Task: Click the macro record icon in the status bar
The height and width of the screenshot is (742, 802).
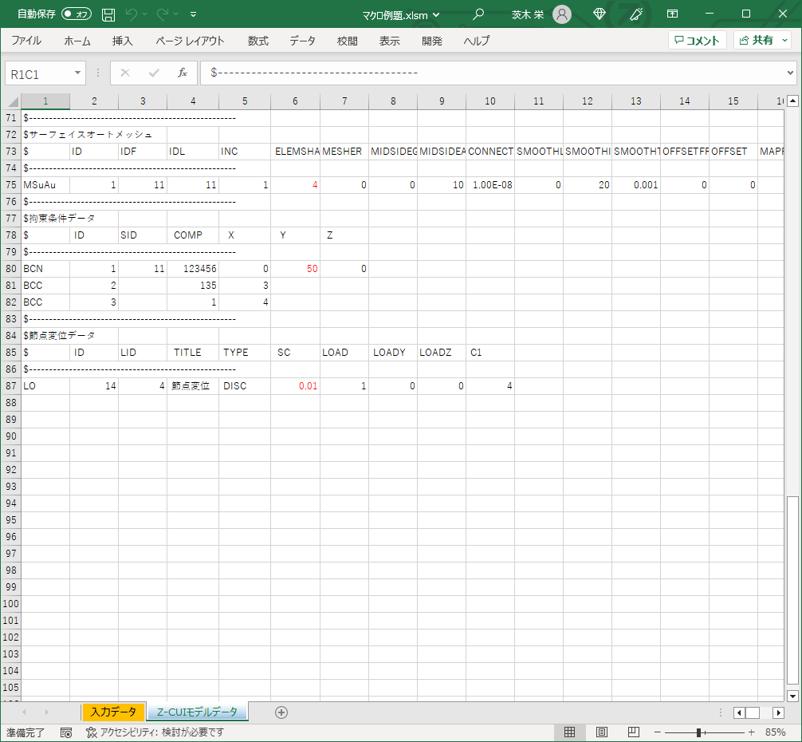Action: click(x=66, y=732)
